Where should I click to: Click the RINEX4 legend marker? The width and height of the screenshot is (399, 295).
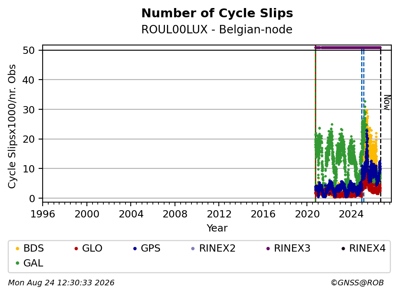pyautogui.click(x=343, y=248)
